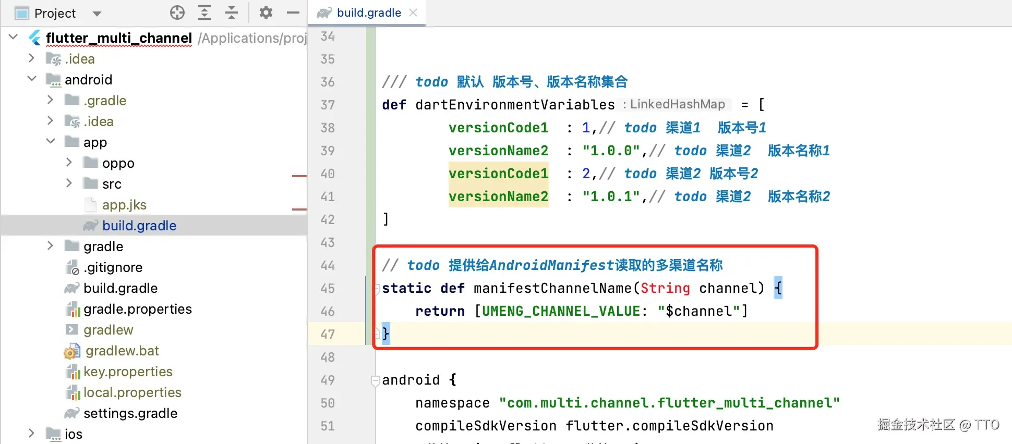Viewport: 1012px width, 444px height.
Task: Open the app.jks file
Action: click(x=124, y=205)
